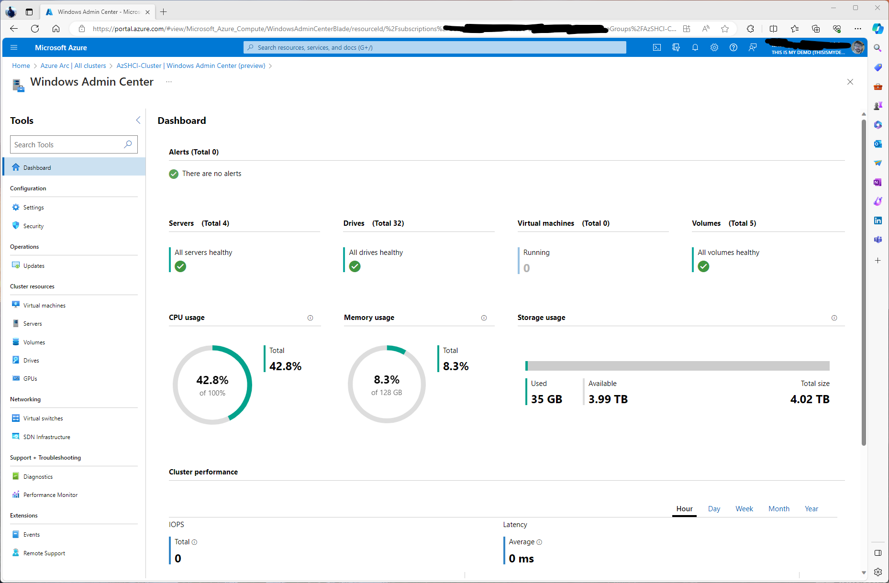The height and width of the screenshot is (583, 889).
Task: Click inside the Search Tools field
Action: [x=67, y=144]
